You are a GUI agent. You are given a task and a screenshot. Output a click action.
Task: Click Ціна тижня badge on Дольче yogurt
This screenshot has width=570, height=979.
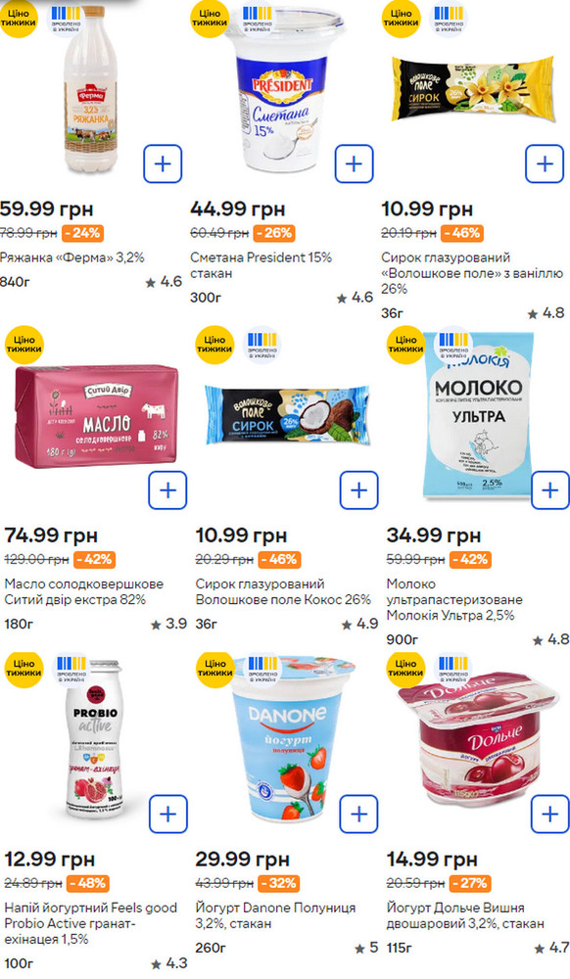(x=405, y=669)
